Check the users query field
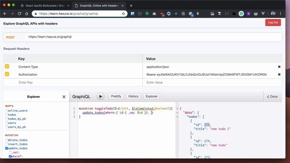Viewport: 290px width, 163px height. click(x=6, y=123)
